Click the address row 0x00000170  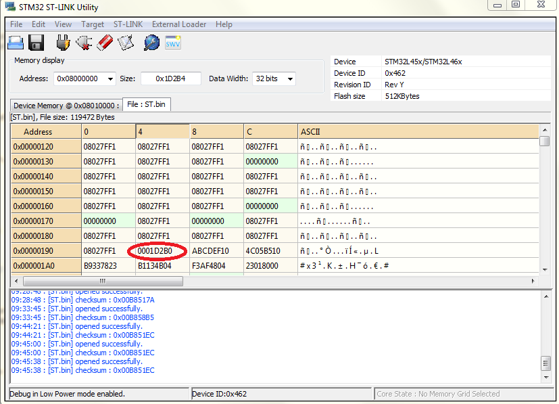[x=47, y=221]
